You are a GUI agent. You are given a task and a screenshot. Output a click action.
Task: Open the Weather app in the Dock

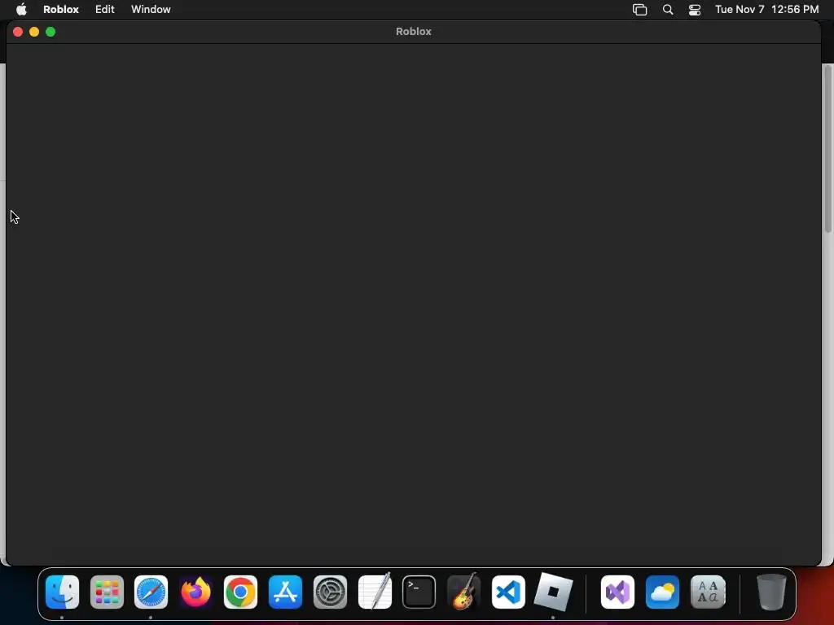662,592
